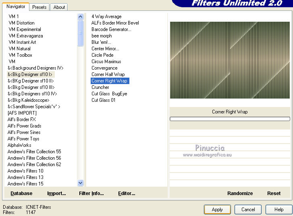
Task: Select &<Bkg Designer sf10 III> category
Action: pos(31,87)
